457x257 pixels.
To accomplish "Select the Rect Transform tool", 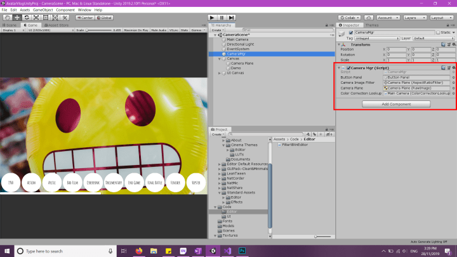I will pos(44,18).
